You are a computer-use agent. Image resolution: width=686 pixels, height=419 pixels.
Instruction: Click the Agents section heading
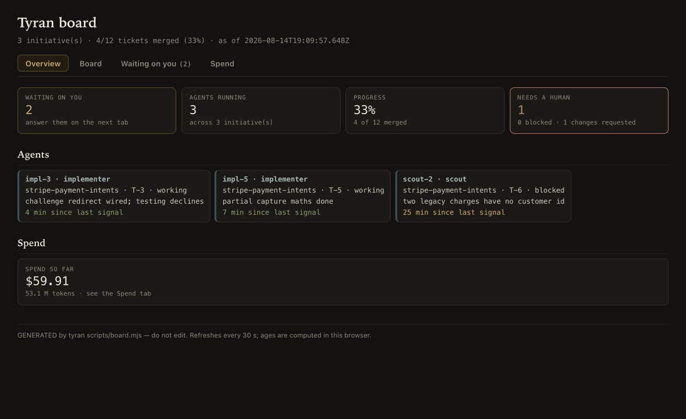[x=33, y=155]
